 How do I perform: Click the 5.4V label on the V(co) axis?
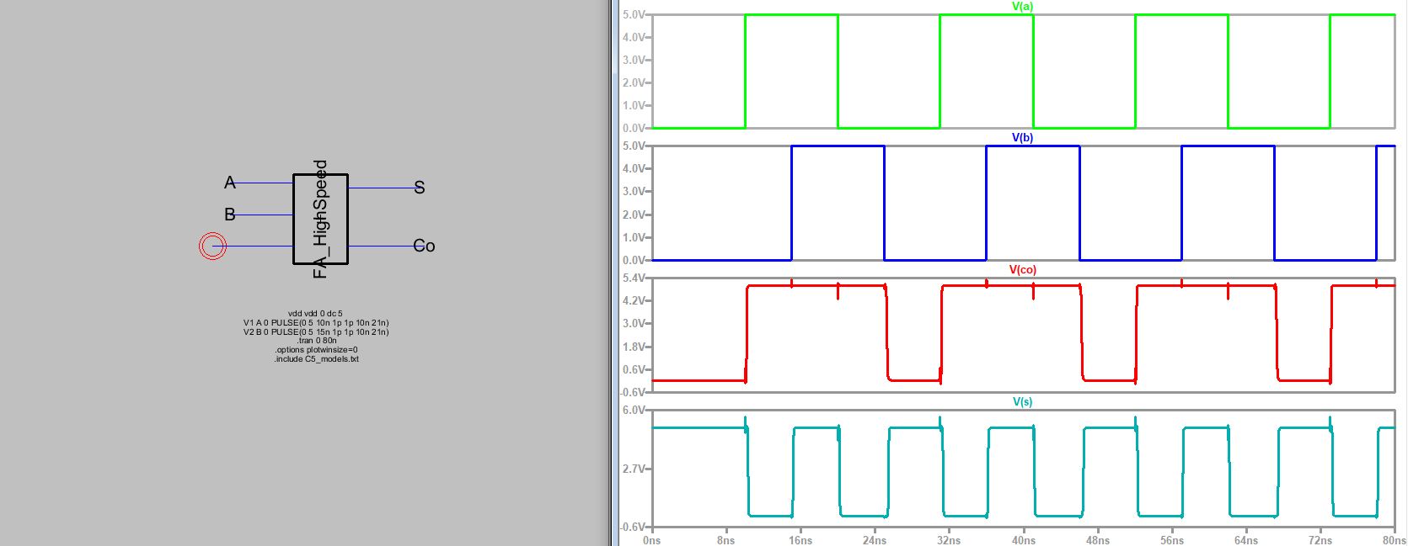point(633,278)
